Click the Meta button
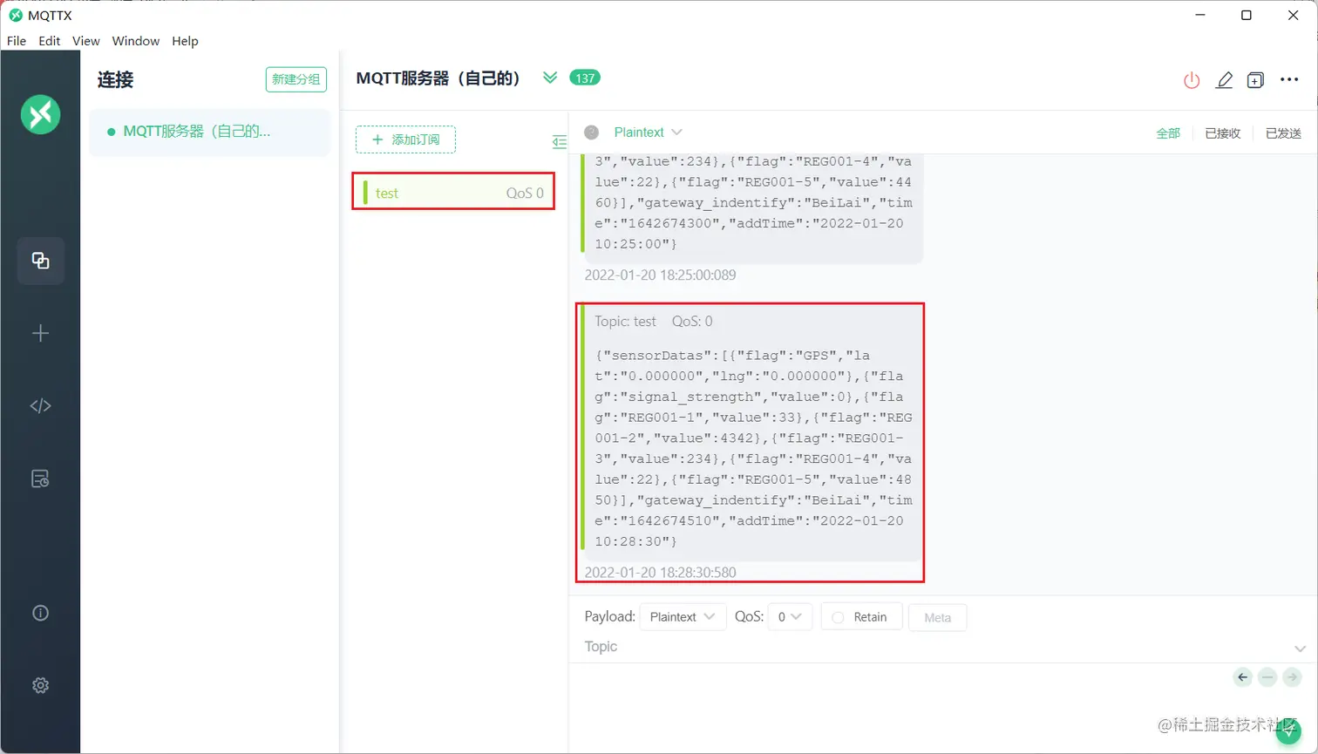Image resolution: width=1318 pixels, height=754 pixels. pyautogui.click(x=938, y=617)
